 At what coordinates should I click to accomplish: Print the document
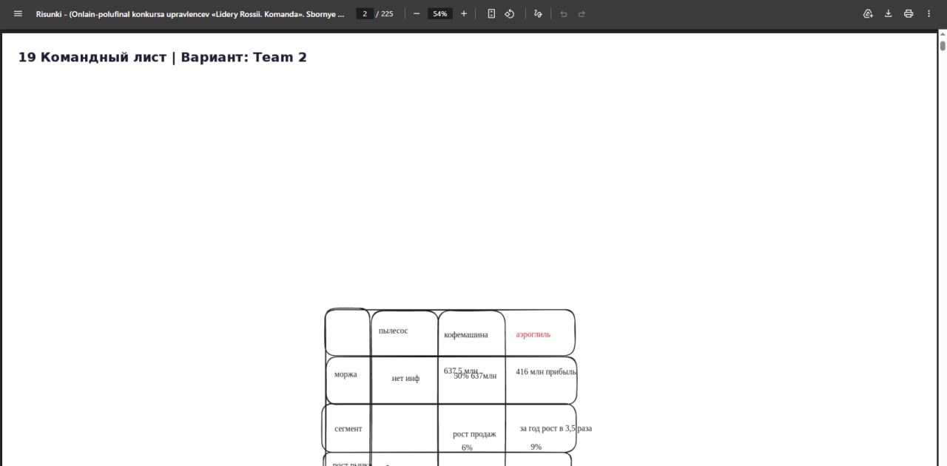click(x=909, y=13)
